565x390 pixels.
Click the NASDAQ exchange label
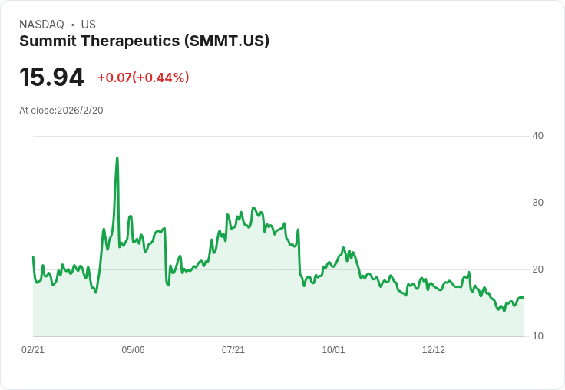coord(41,25)
